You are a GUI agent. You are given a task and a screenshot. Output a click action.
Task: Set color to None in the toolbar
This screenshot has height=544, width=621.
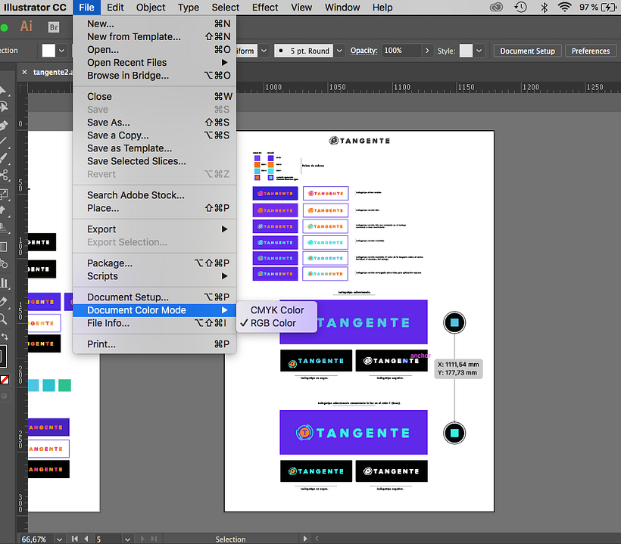coord(5,380)
